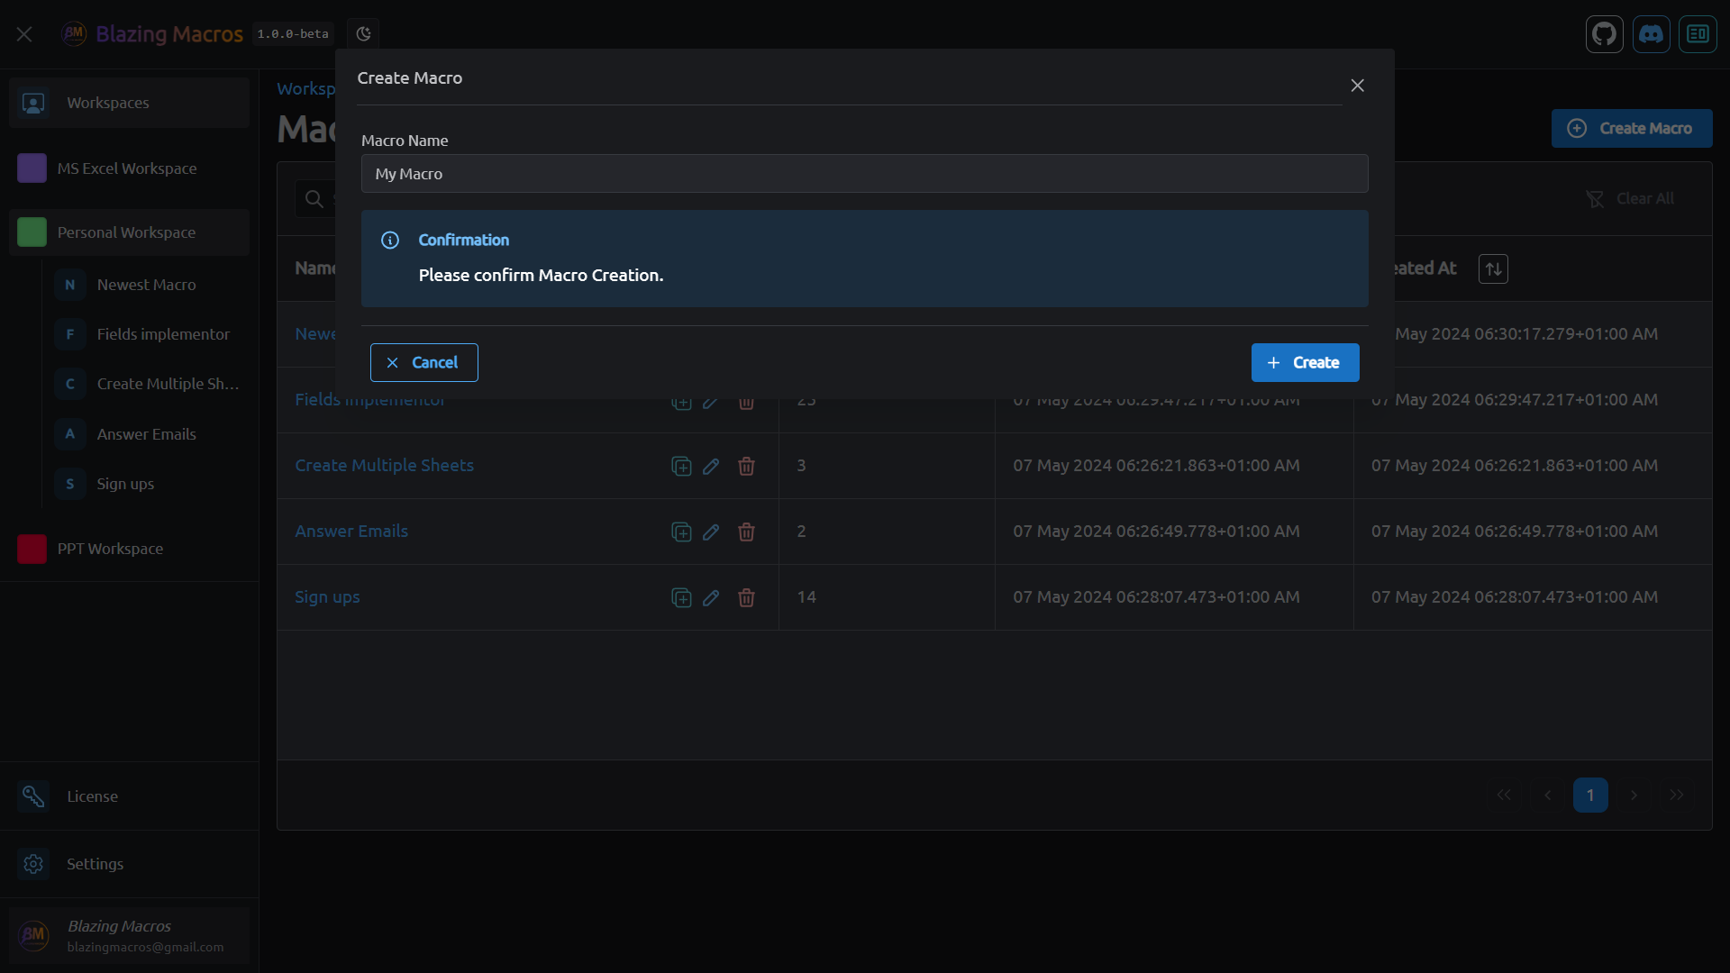
Task: Close the Create Macro dialog
Action: coord(1358,86)
